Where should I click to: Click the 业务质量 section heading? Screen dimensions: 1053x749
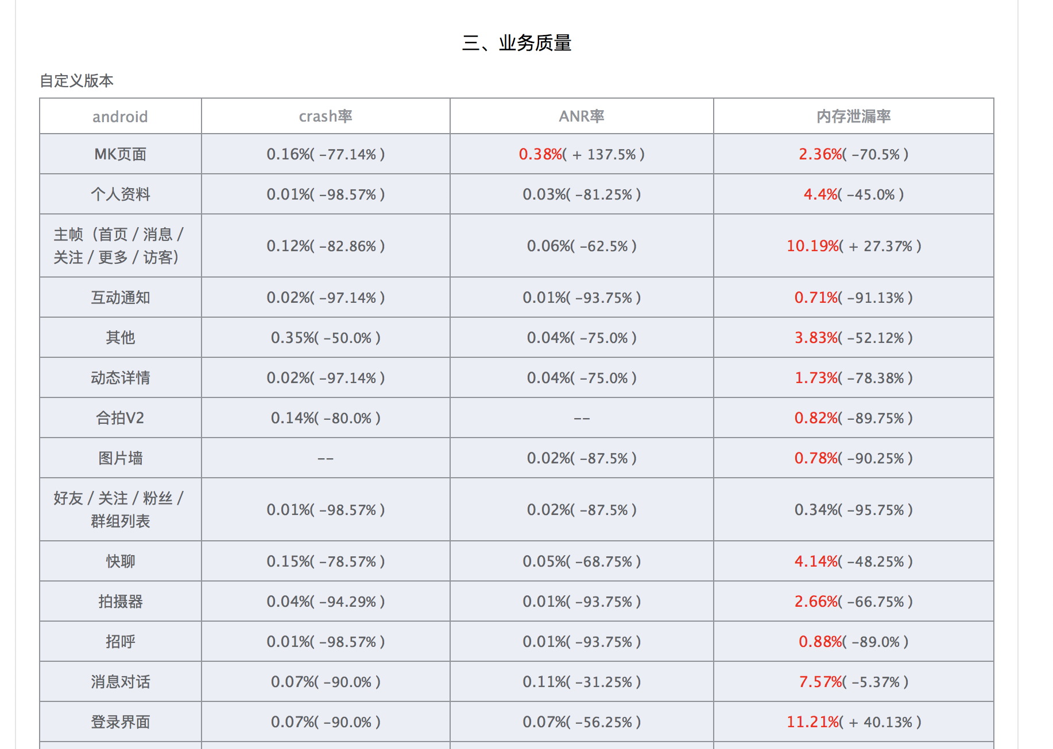(516, 43)
